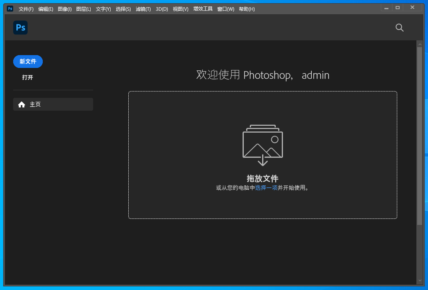Screen dimensions: 428x290
Task: Maximize the Photoshop window
Action: tap(397, 8)
